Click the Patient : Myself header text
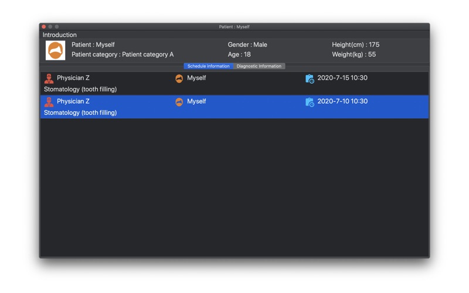Screen dimensions: 469x293 click(x=93, y=45)
